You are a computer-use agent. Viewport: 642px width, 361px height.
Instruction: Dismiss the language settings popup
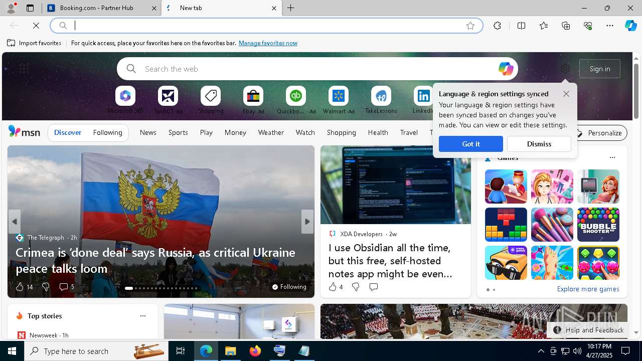click(x=539, y=144)
